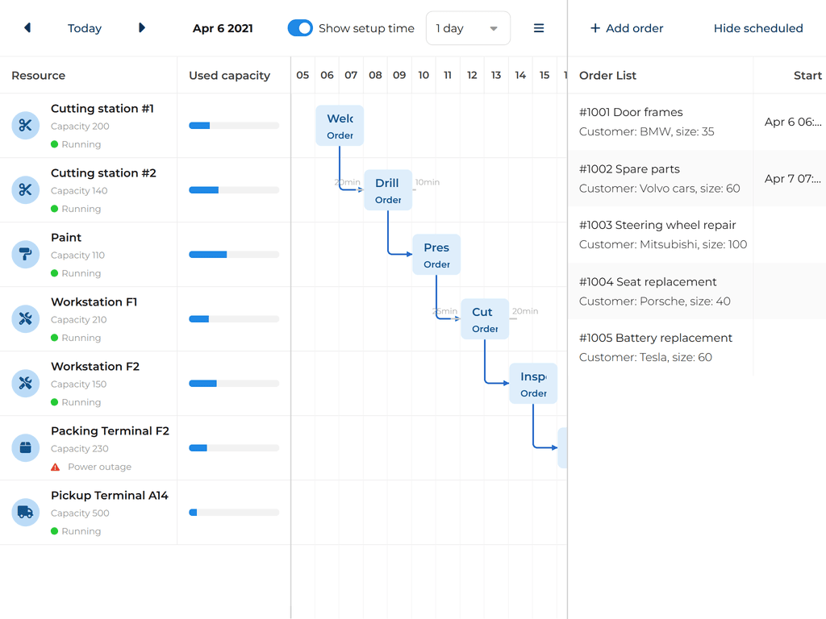Click the Paint resource roller icon
Image resolution: width=826 pixels, height=619 pixels.
(24, 255)
